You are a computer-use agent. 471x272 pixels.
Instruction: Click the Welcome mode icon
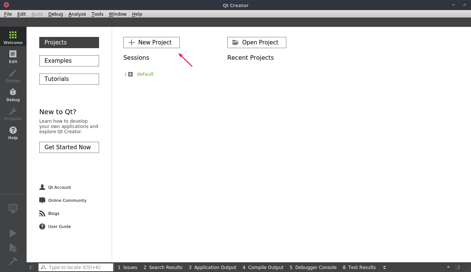[13, 36]
